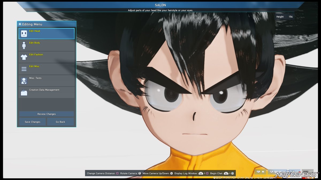Click the body figure icon for Edit Body
The image size is (321, 180).
tap(24, 45)
